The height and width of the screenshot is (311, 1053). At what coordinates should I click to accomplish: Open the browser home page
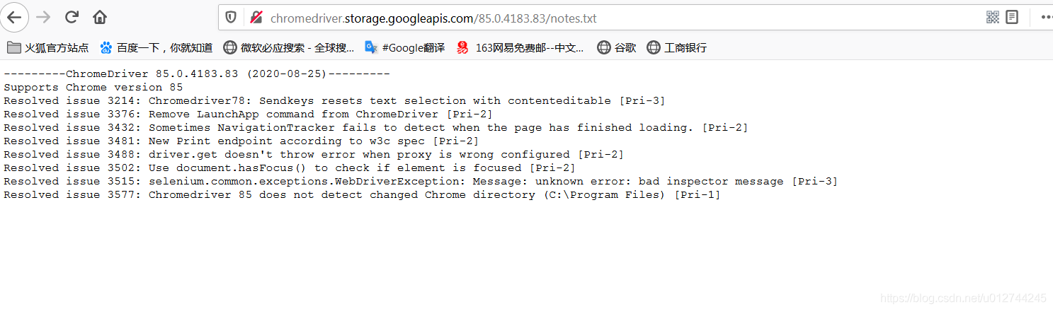[x=100, y=17]
